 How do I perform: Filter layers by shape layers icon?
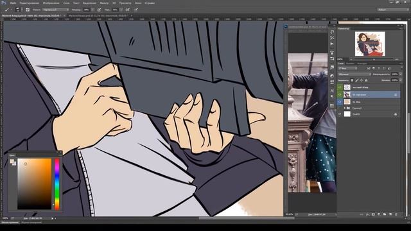click(x=384, y=69)
